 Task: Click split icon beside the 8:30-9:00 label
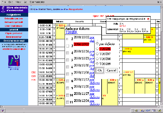pyautogui.click(x=54, y=29)
